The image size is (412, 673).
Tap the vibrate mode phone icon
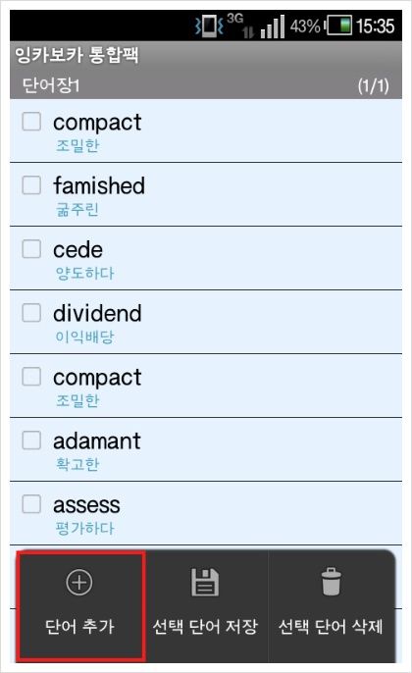pos(209,26)
